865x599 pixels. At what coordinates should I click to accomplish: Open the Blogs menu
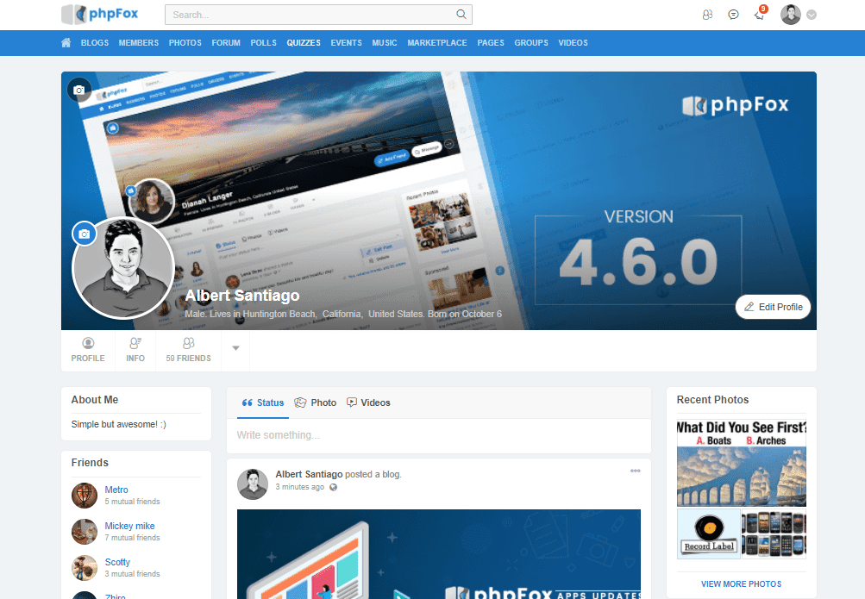point(95,43)
